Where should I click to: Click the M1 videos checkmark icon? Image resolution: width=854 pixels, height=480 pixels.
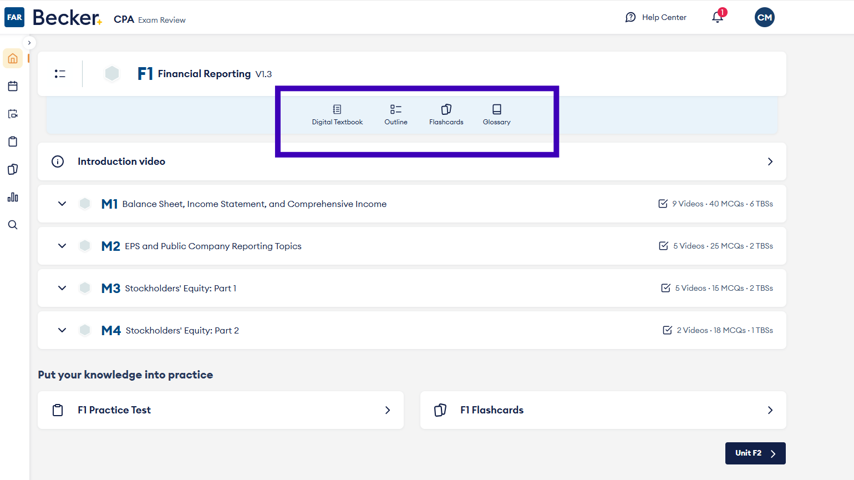tap(663, 204)
